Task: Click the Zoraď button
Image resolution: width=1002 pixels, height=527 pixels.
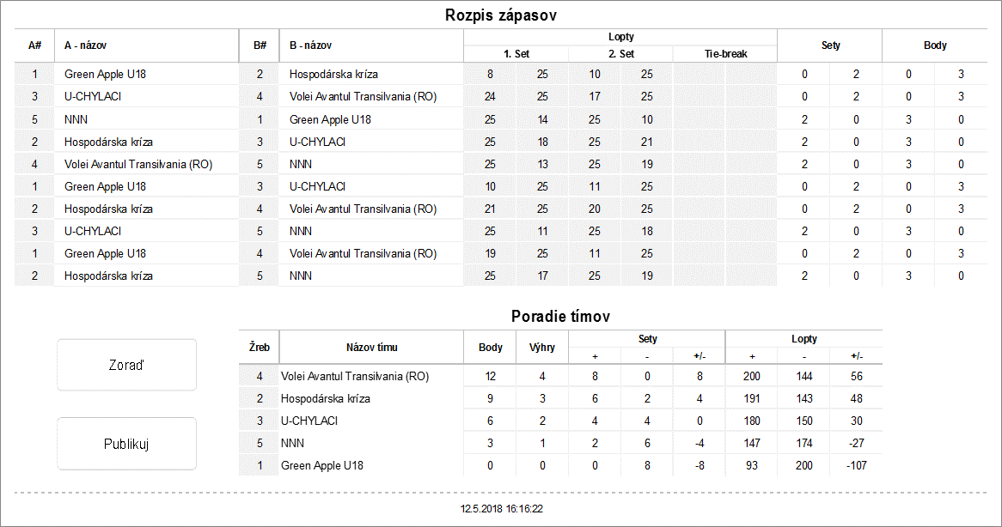Action: [x=126, y=365]
